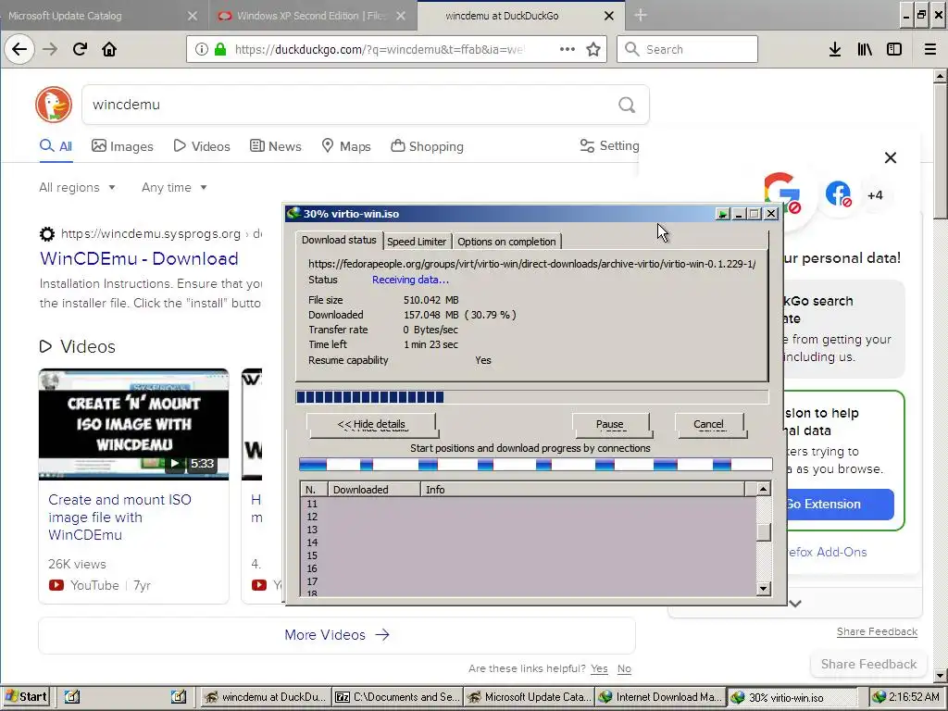Open the site information icon in the address bar
Viewport: 948px width, 711px height.
tap(202, 50)
